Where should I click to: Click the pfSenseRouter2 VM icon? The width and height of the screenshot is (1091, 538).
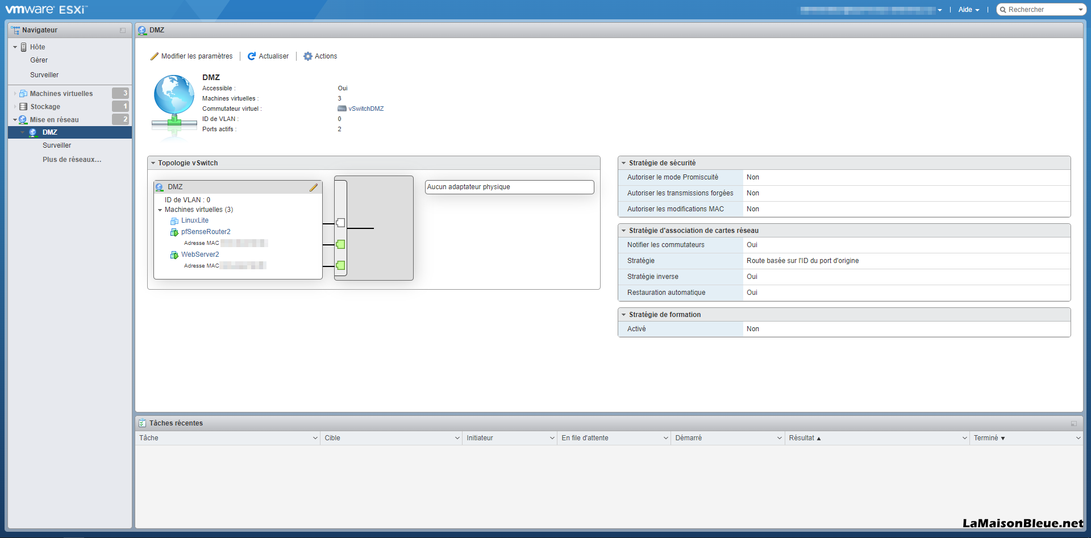[x=174, y=232]
